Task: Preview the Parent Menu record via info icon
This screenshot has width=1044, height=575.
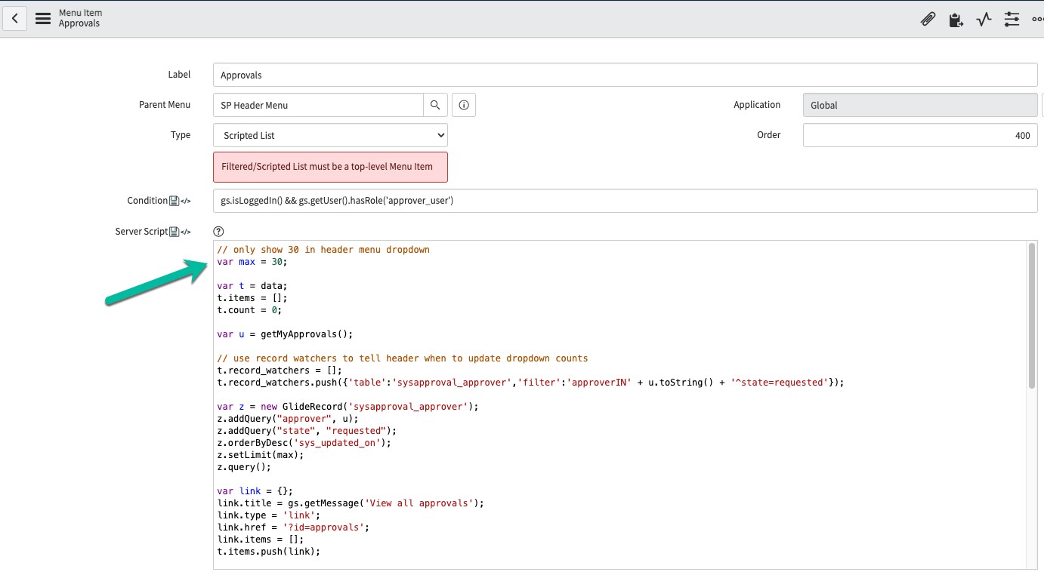Action: point(463,105)
